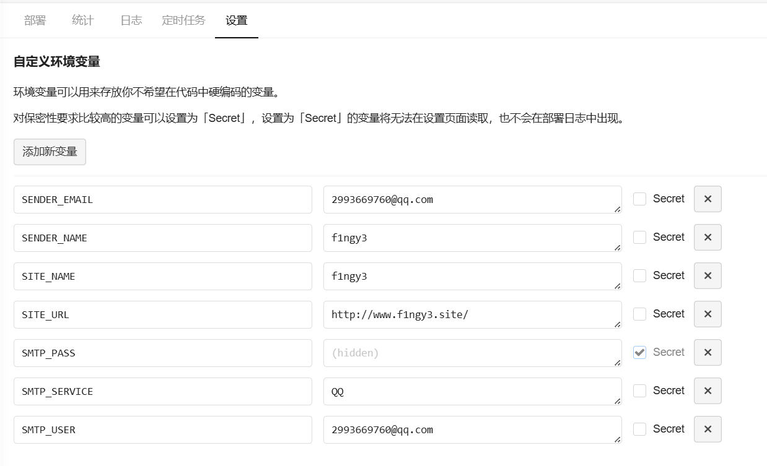This screenshot has height=466, width=767.
Task: Delete the SITE_NAME variable row
Action: (x=708, y=276)
